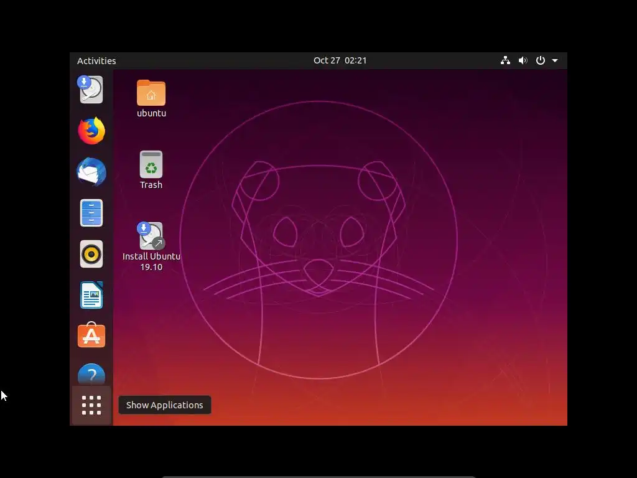The image size is (637, 478).
Task: Expand the system menu arrow
Action: (x=555, y=60)
